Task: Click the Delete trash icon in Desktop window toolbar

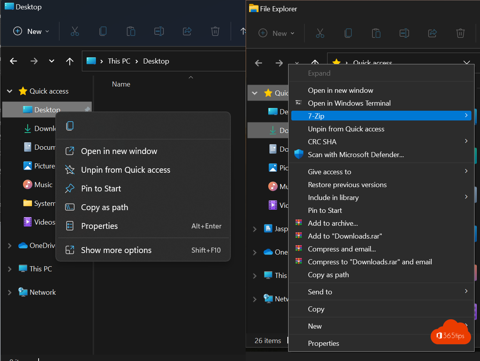Action: (215, 32)
